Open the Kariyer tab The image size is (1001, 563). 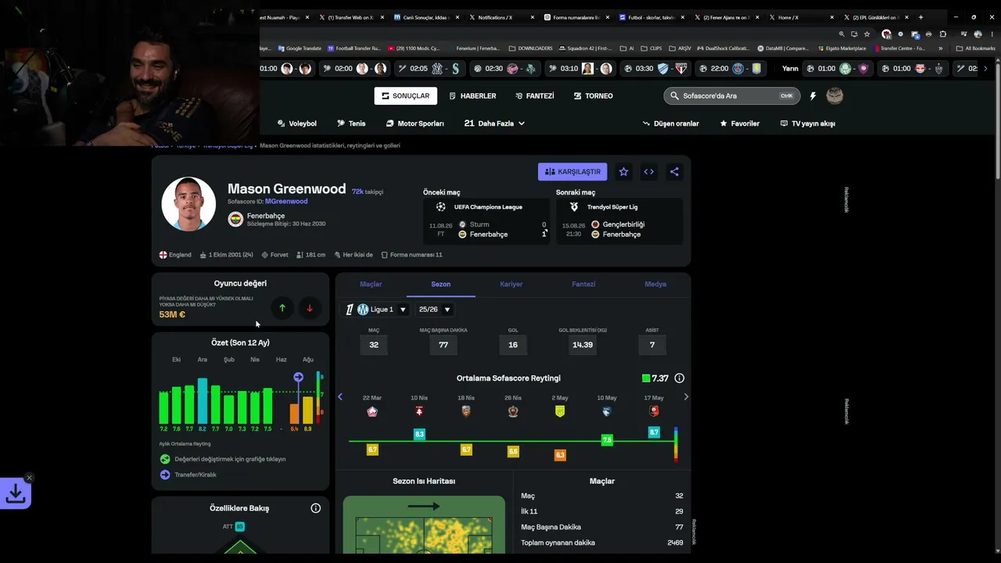[511, 284]
